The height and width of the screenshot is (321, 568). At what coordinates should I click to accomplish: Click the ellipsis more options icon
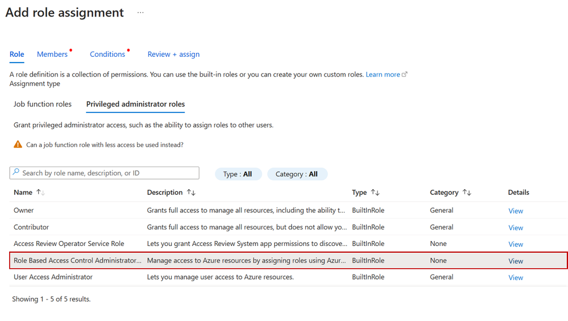140,12
